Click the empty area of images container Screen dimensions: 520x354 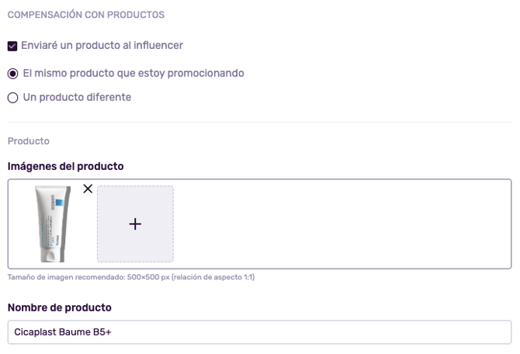(x=341, y=224)
